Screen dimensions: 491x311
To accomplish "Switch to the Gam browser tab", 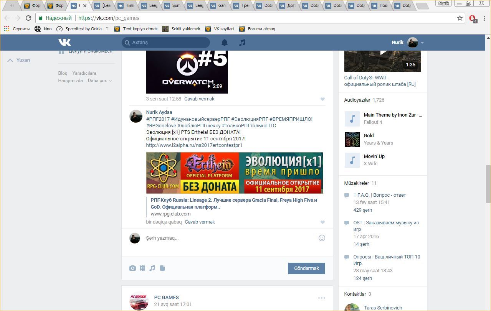I will point(219,6).
